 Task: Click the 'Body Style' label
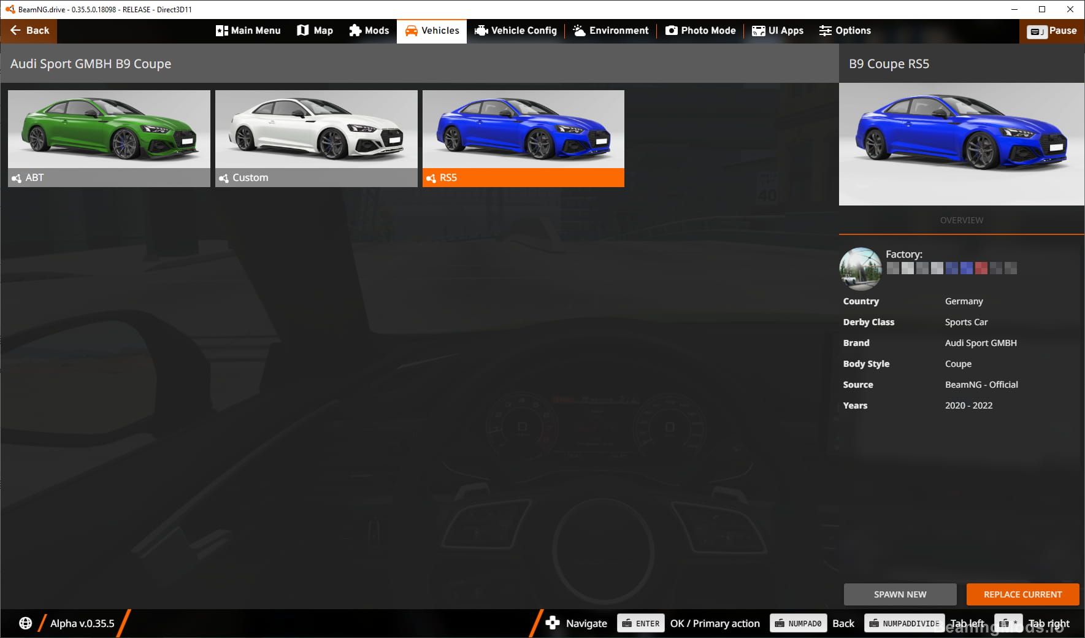pos(866,364)
